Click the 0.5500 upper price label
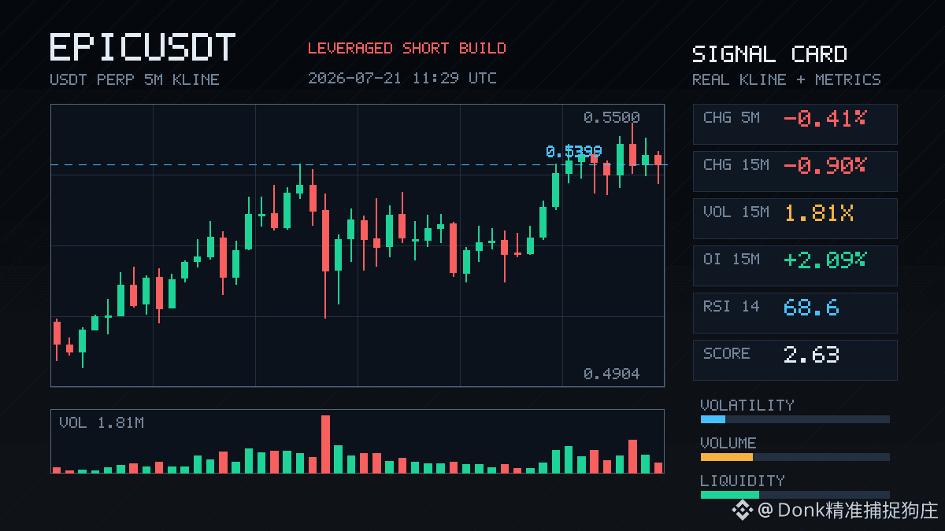 click(x=611, y=117)
